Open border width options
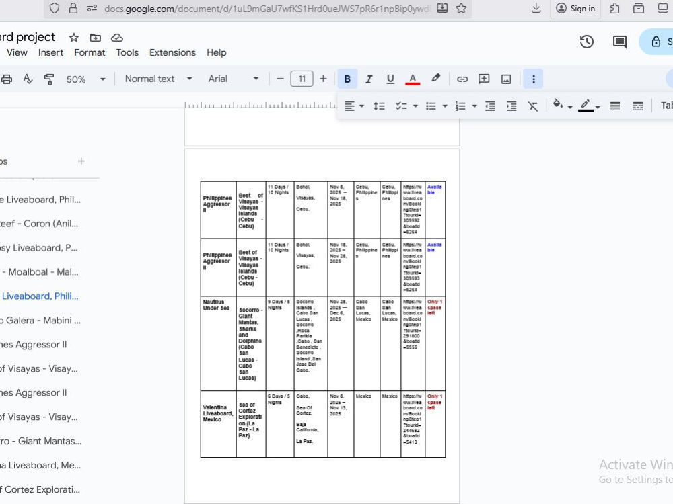This screenshot has height=504, width=673. point(615,106)
